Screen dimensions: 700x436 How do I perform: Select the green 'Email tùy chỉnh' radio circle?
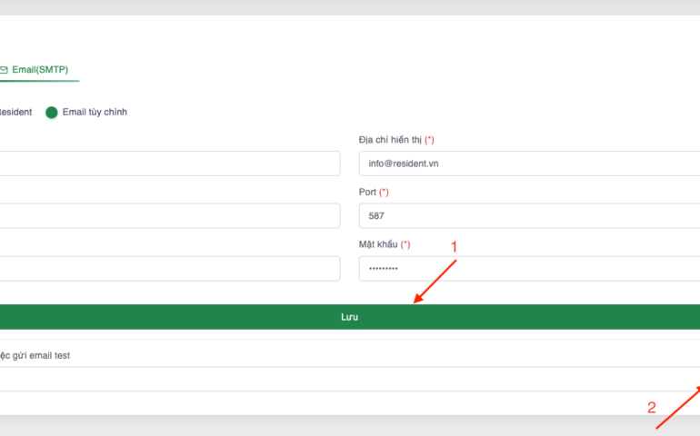pos(52,112)
